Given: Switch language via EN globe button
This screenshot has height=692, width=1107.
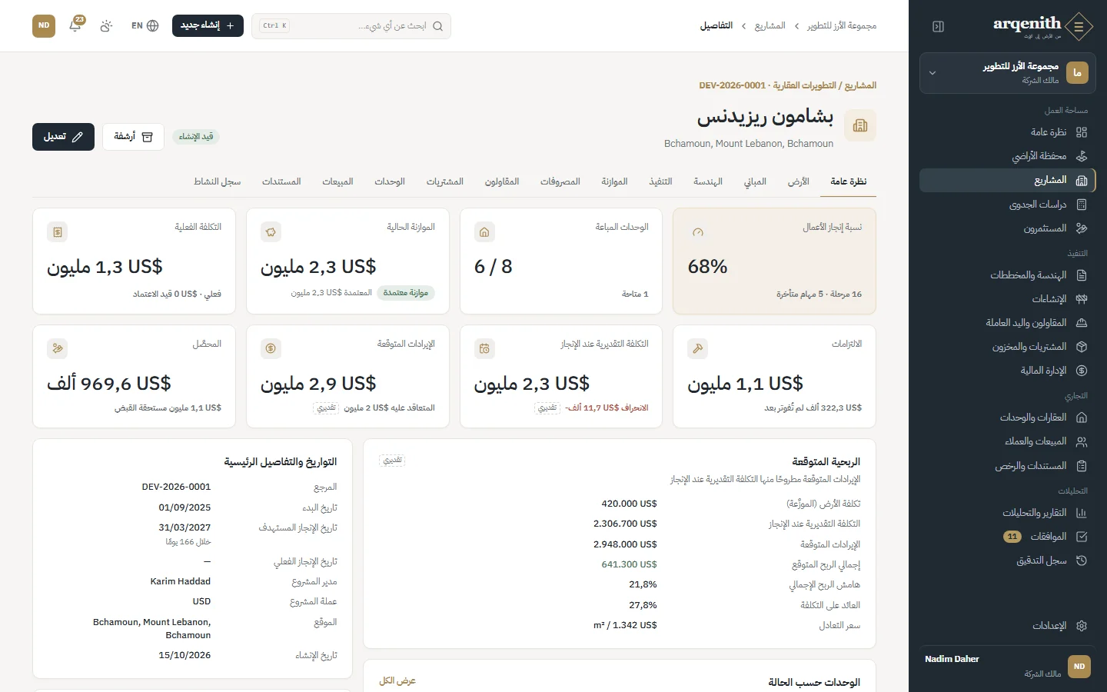Looking at the screenshot, I should click(145, 25).
